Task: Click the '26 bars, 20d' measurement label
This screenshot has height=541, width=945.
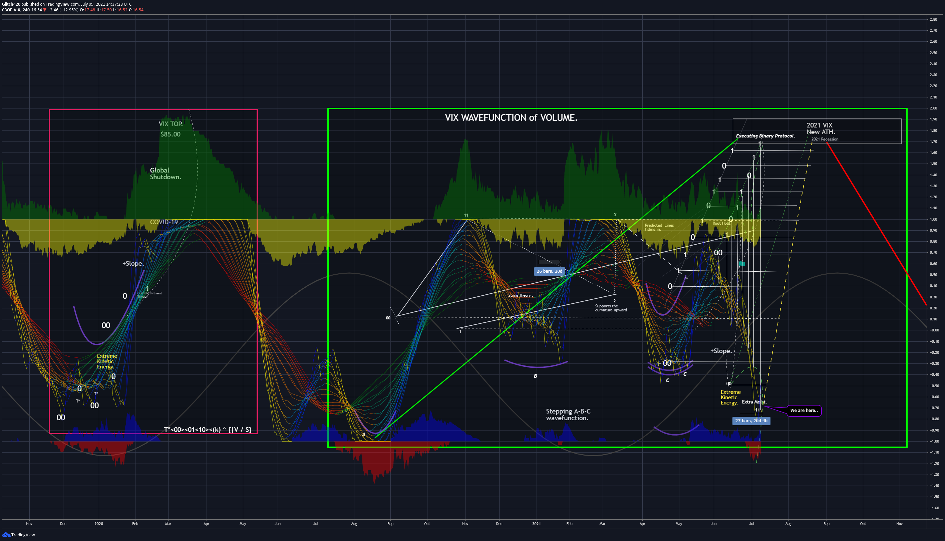Action: 549,271
